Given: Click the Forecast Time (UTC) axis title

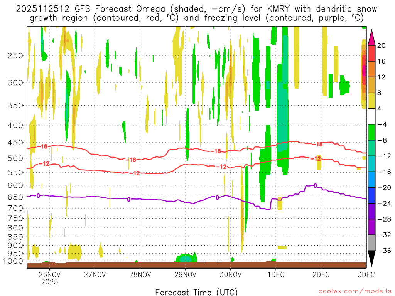Looking at the screenshot, I should (x=196, y=292).
